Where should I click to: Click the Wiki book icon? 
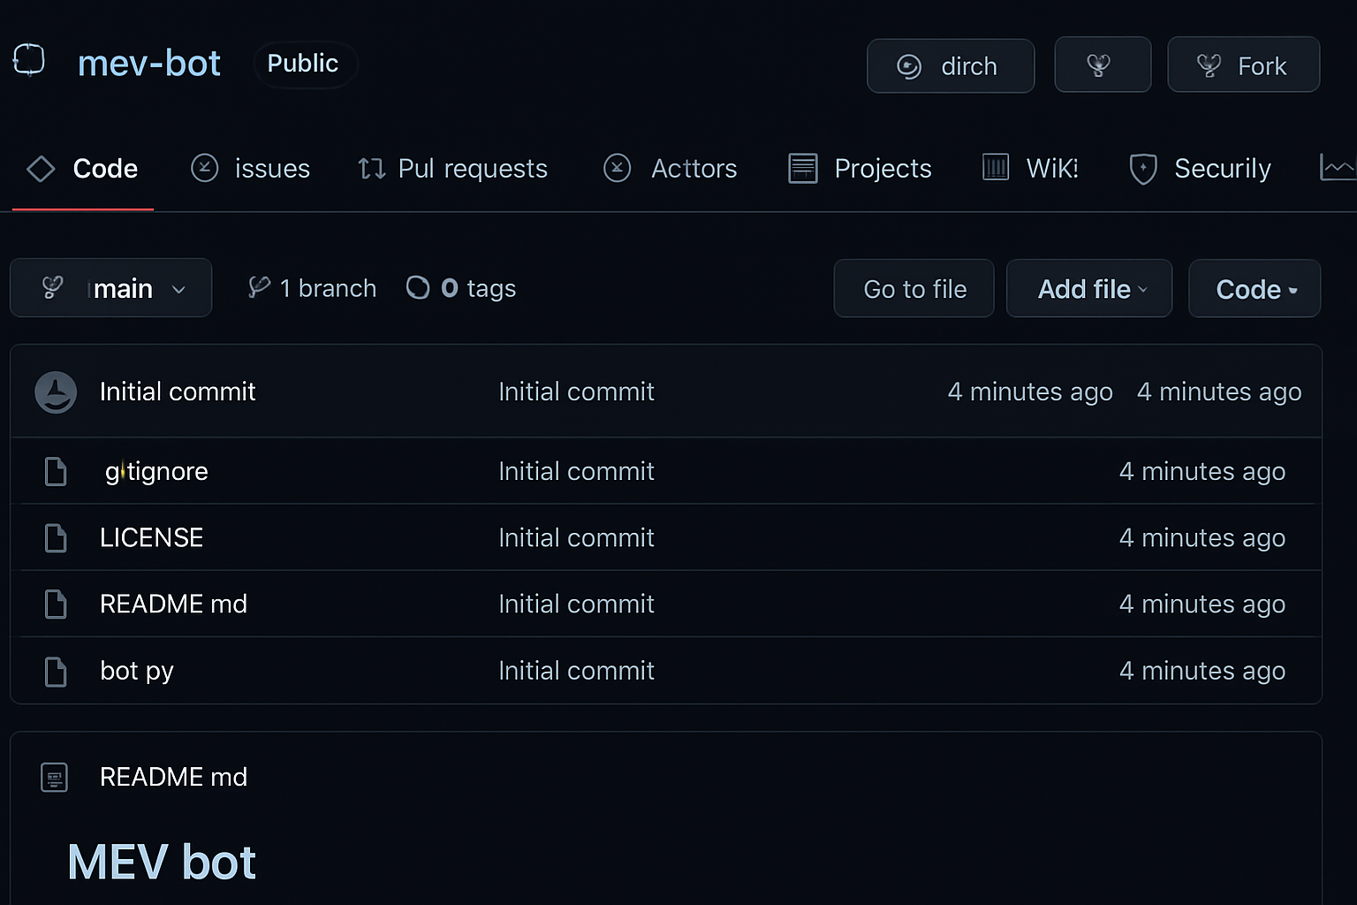(995, 168)
